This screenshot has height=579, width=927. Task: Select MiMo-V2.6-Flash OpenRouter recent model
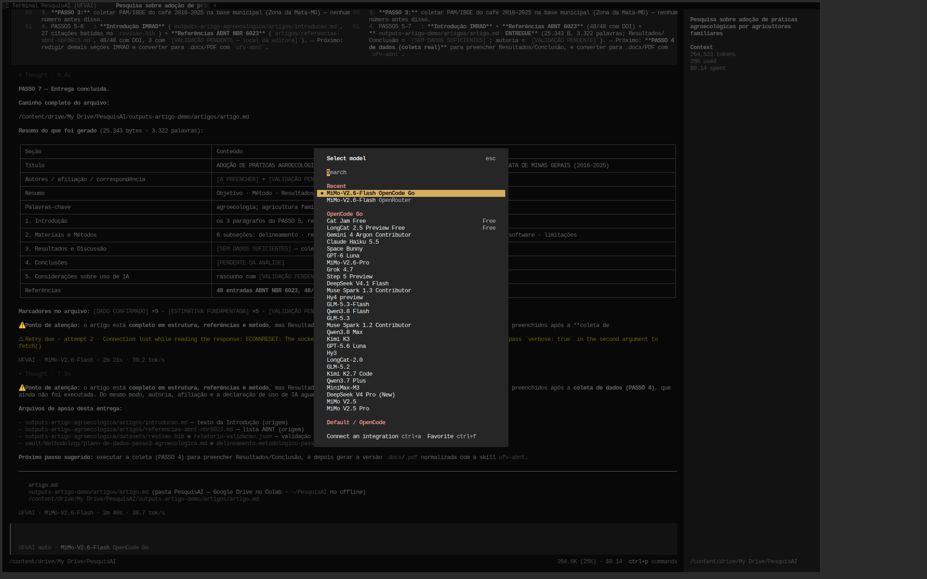(x=411, y=200)
